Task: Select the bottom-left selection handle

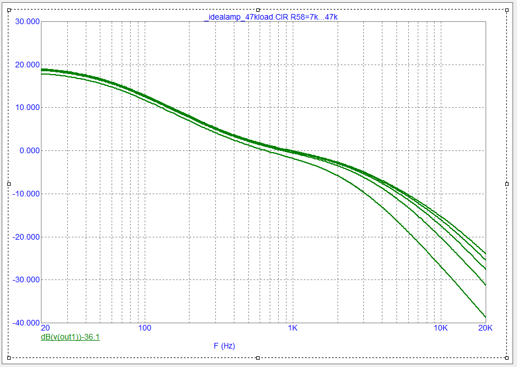Action: coord(9,358)
